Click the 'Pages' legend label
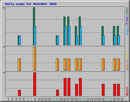Viewport: 130px width, 102px height. (x=127, y=31)
